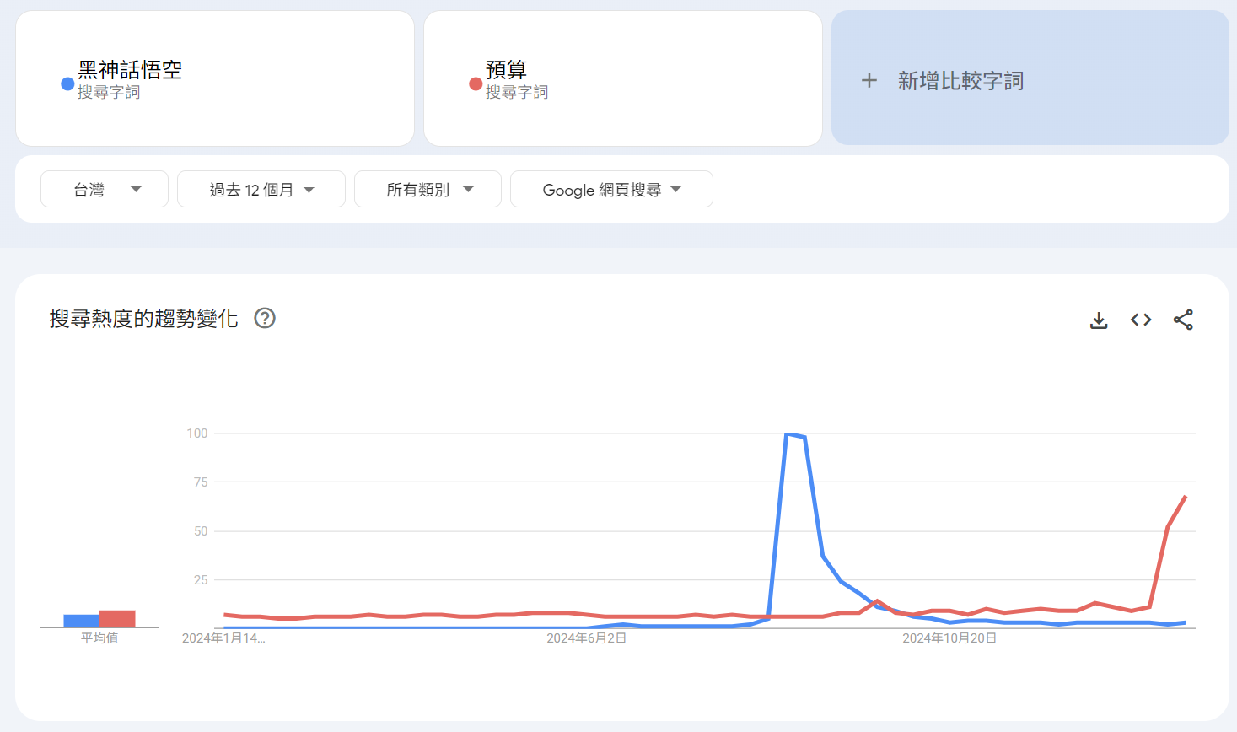Click the blue average bar
Viewport: 1237px width, 732px height.
81,621
